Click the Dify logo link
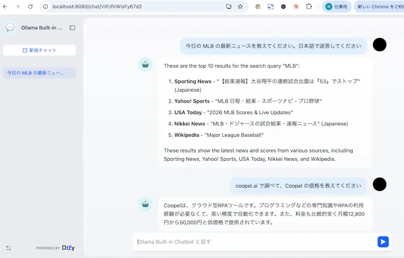The image size is (404, 258). 68,248
